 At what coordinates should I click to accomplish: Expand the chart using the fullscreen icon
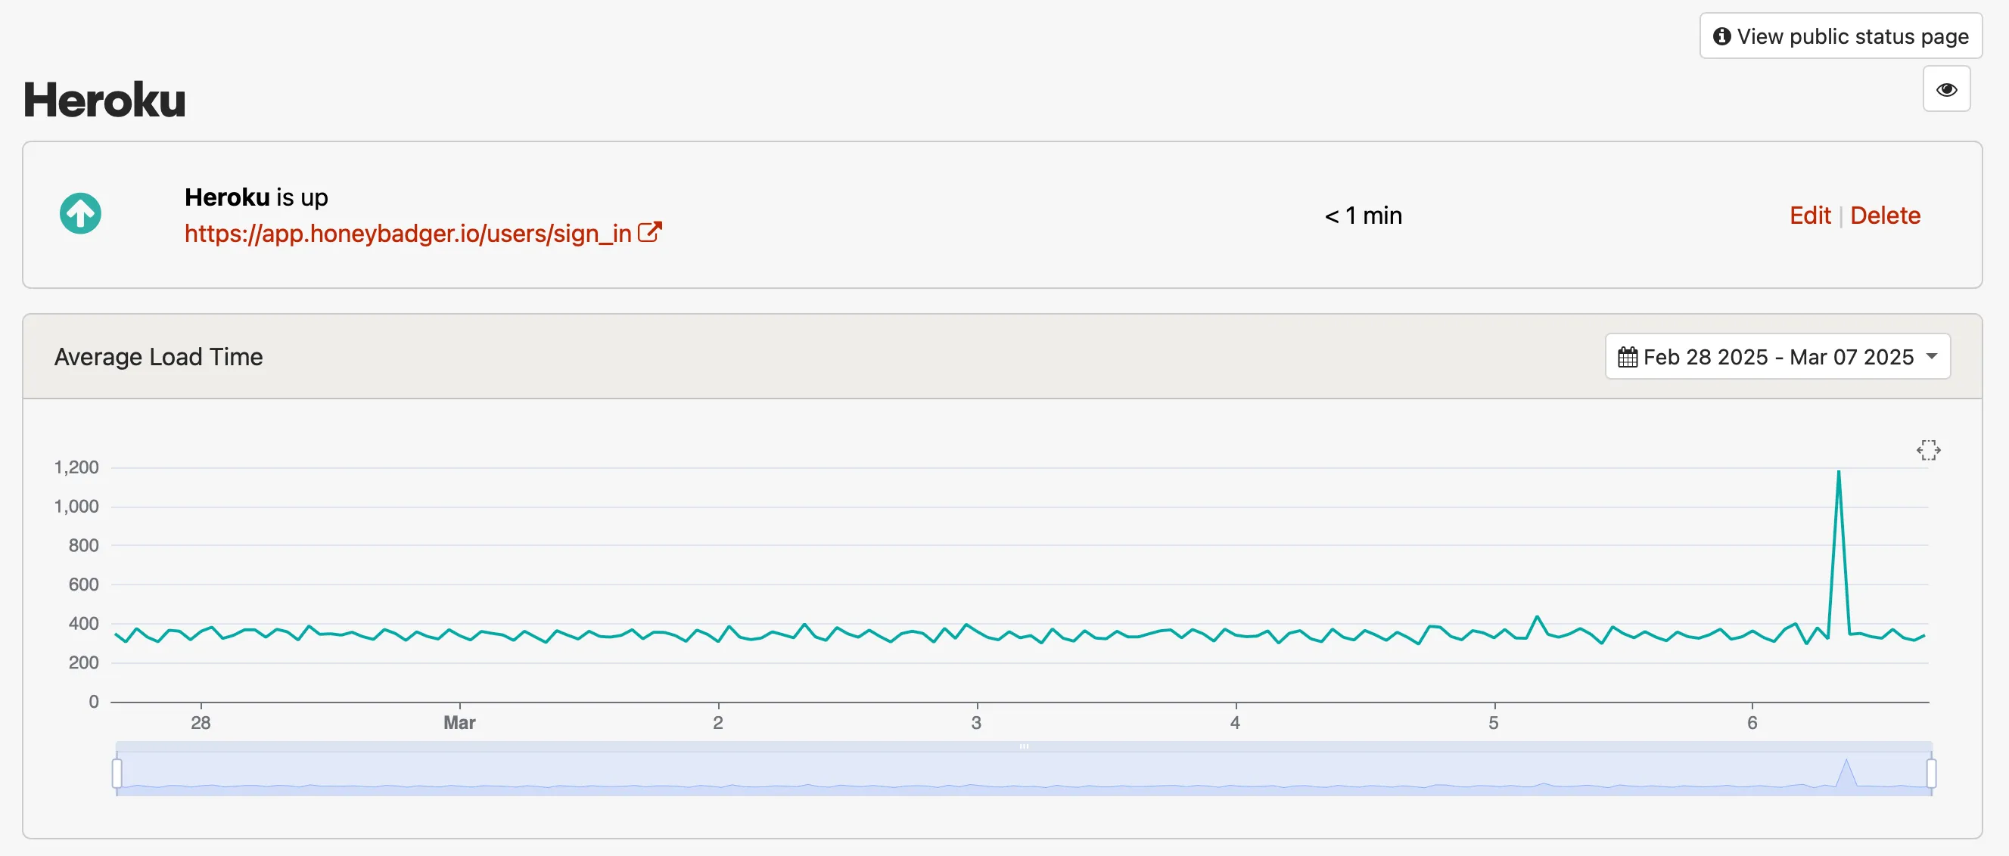[1929, 450]
